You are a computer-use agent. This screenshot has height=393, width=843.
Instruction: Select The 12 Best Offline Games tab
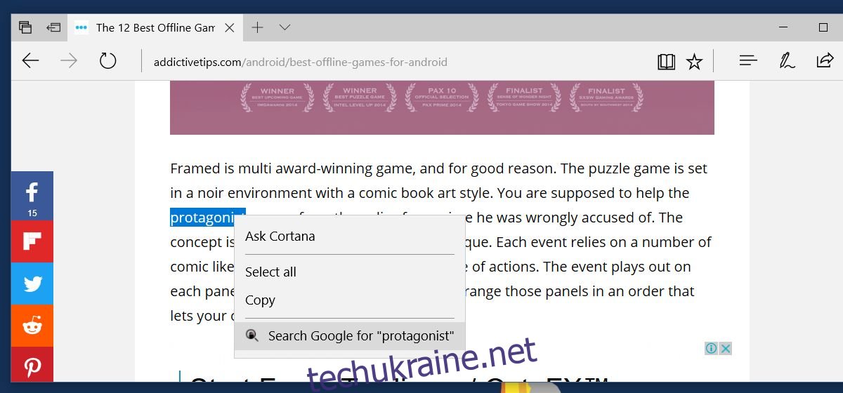pos(155,27)
